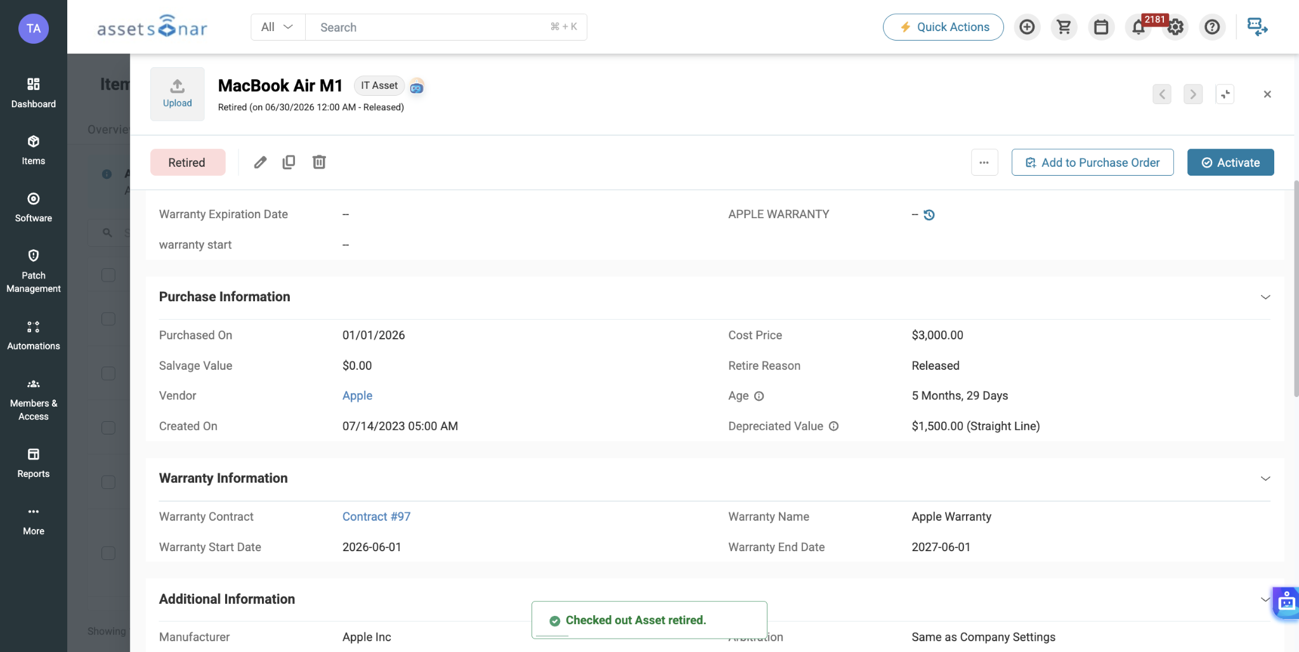The width and height of the screenshot is (1299, 652).
Task: Open the calendar icon in header
Action: [1101, 27]
